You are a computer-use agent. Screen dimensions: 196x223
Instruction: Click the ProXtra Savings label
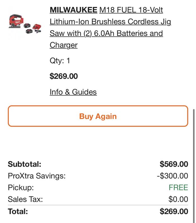37,176
